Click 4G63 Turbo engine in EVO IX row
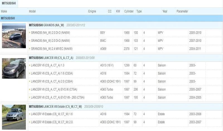Image resolution: width=223 pixels, height=131 pixels. tap(106, 89)
